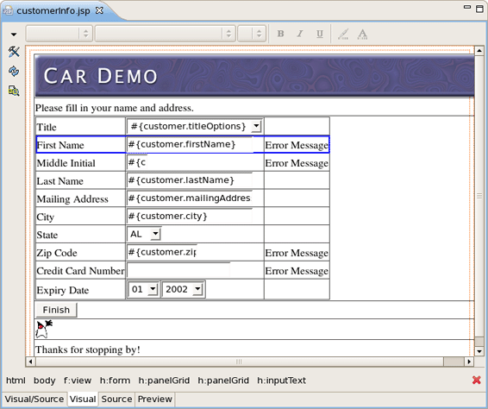Click the vertical scrollbar down arrow
This screenshot has width=488, height=409.
point(479,351)
